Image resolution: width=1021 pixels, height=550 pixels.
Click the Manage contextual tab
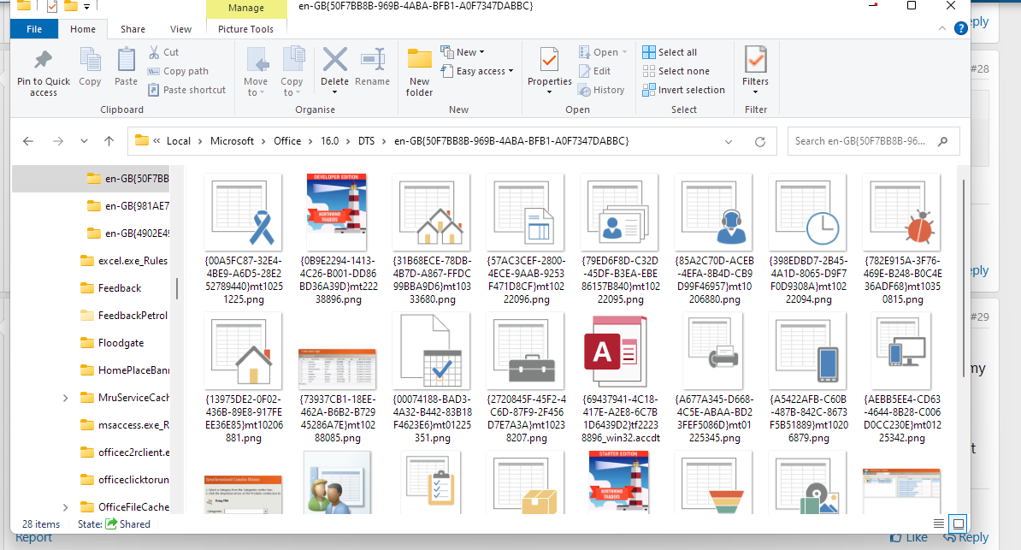click(x=246, y=8)
